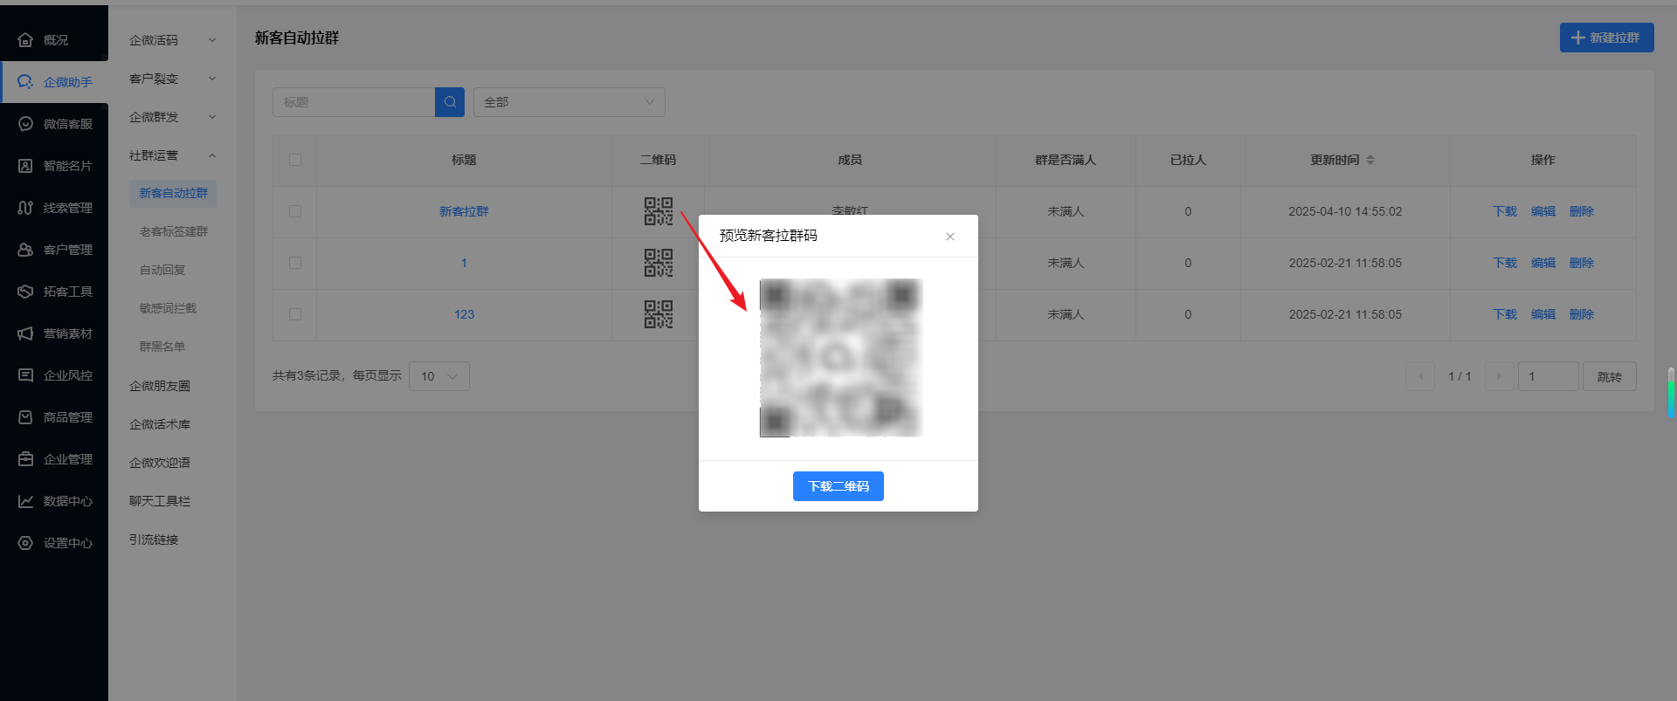Screen dimensions: 1677x701
Task: Click 下载 in the 123 row
Action: (1505, 314)
